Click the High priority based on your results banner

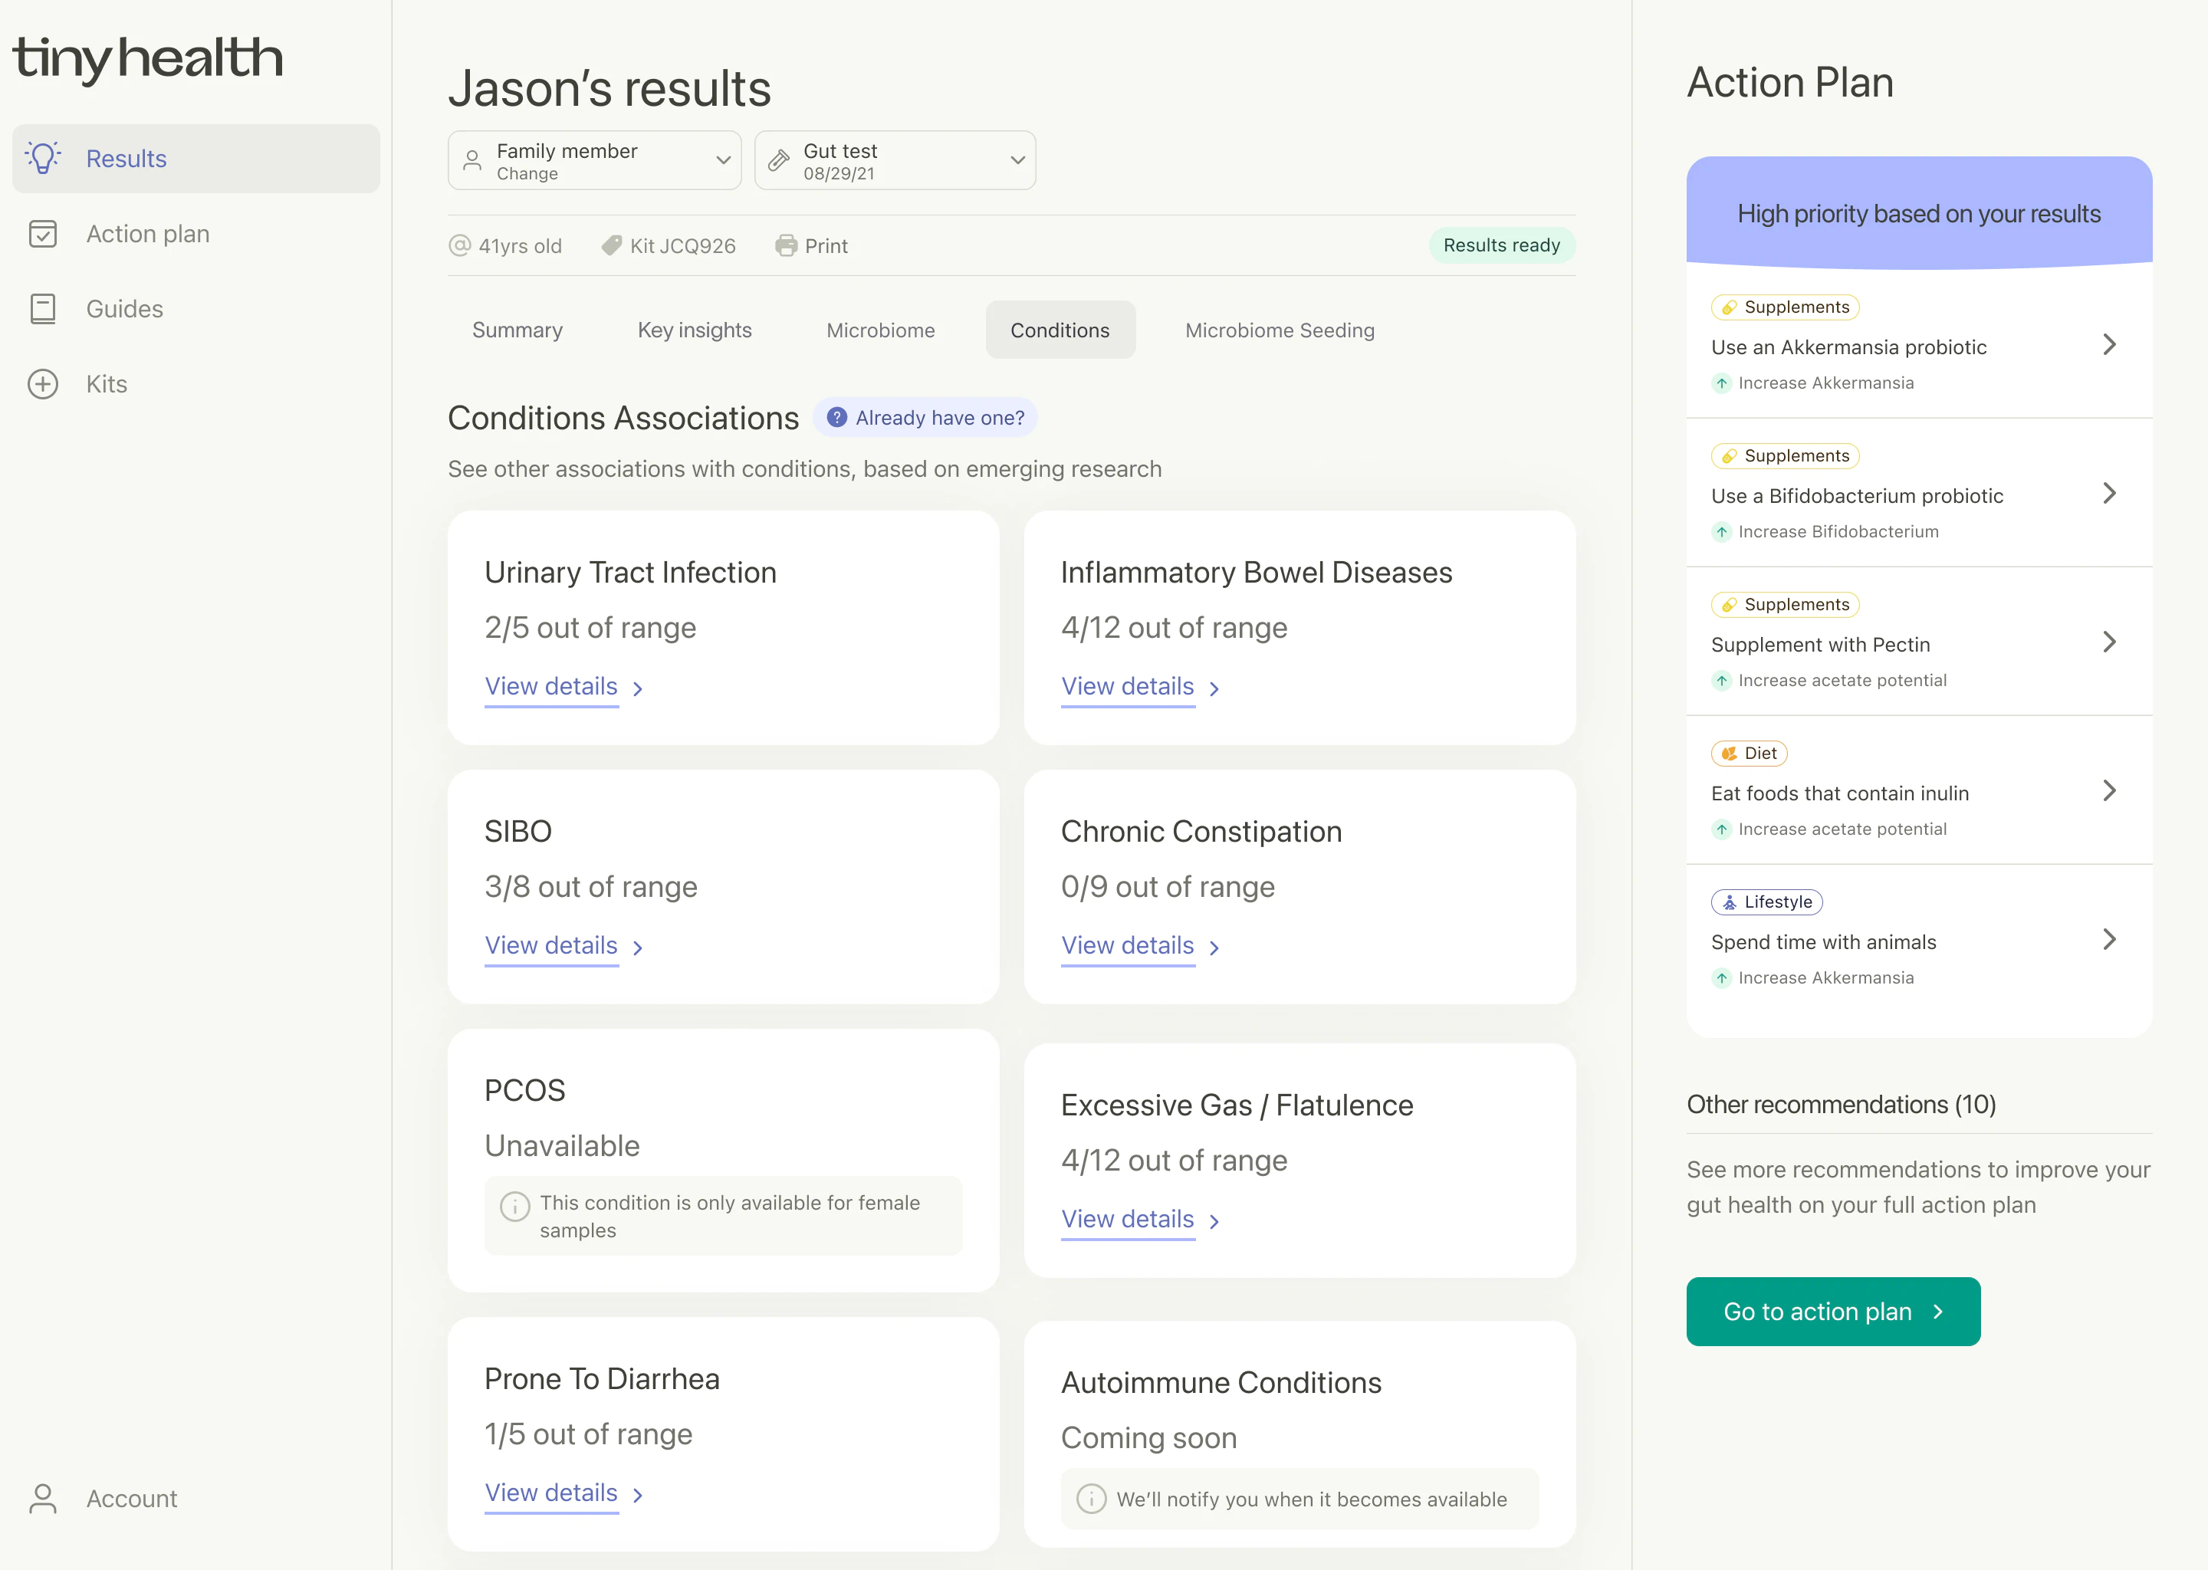[x=1919, y=212]
